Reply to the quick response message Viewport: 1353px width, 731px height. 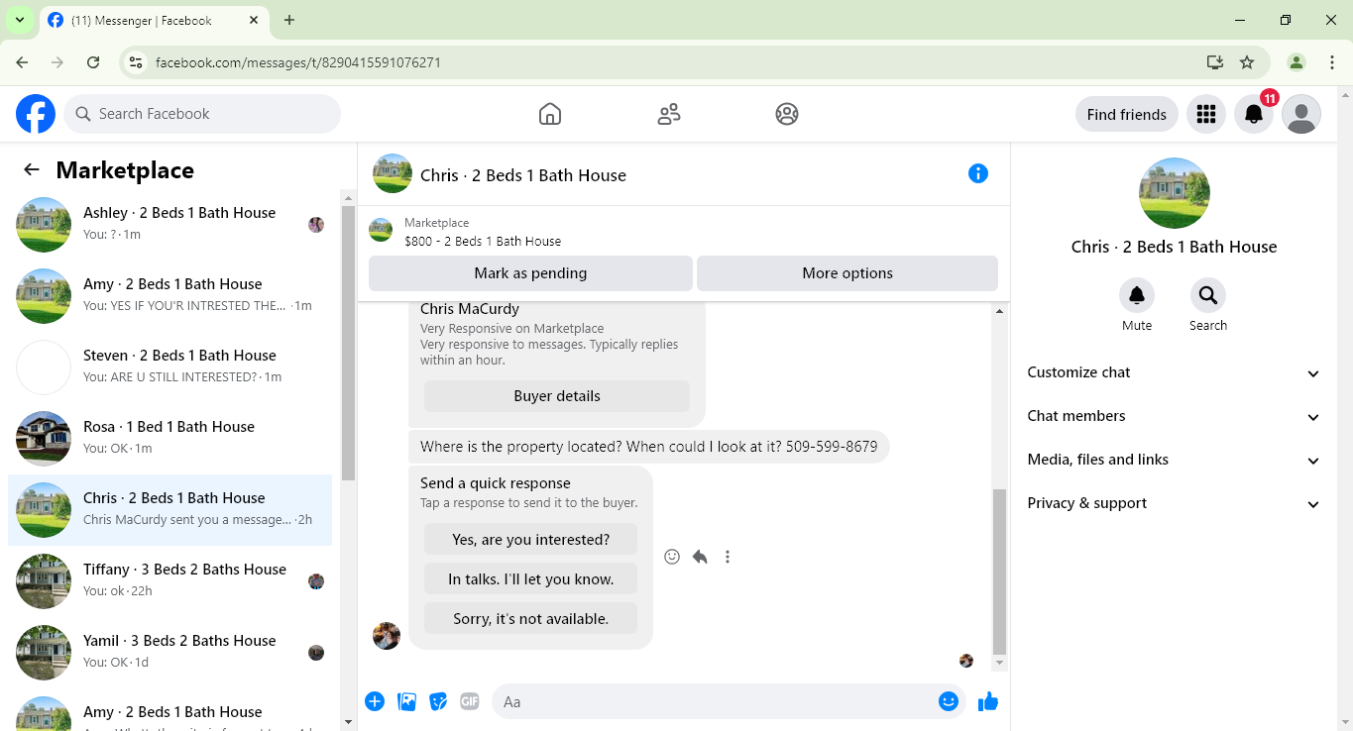click(700, 557)
